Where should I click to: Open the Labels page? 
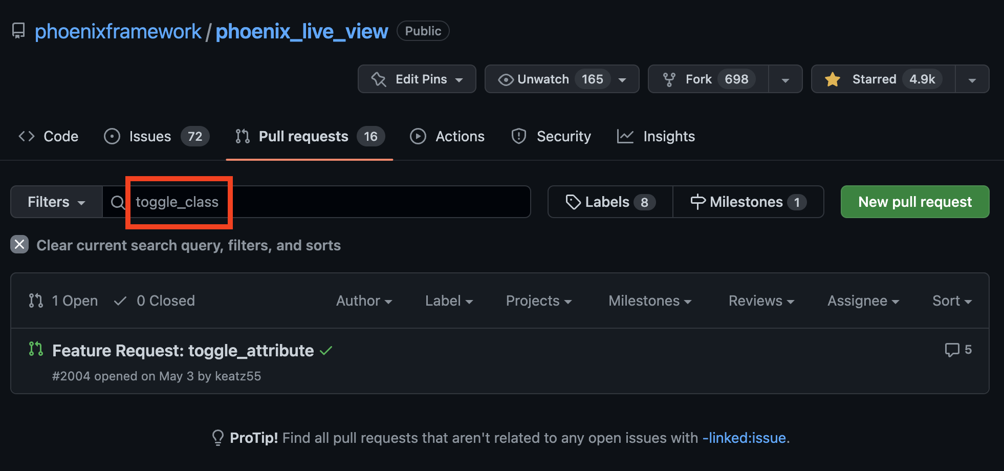click(x=610, y=202)
